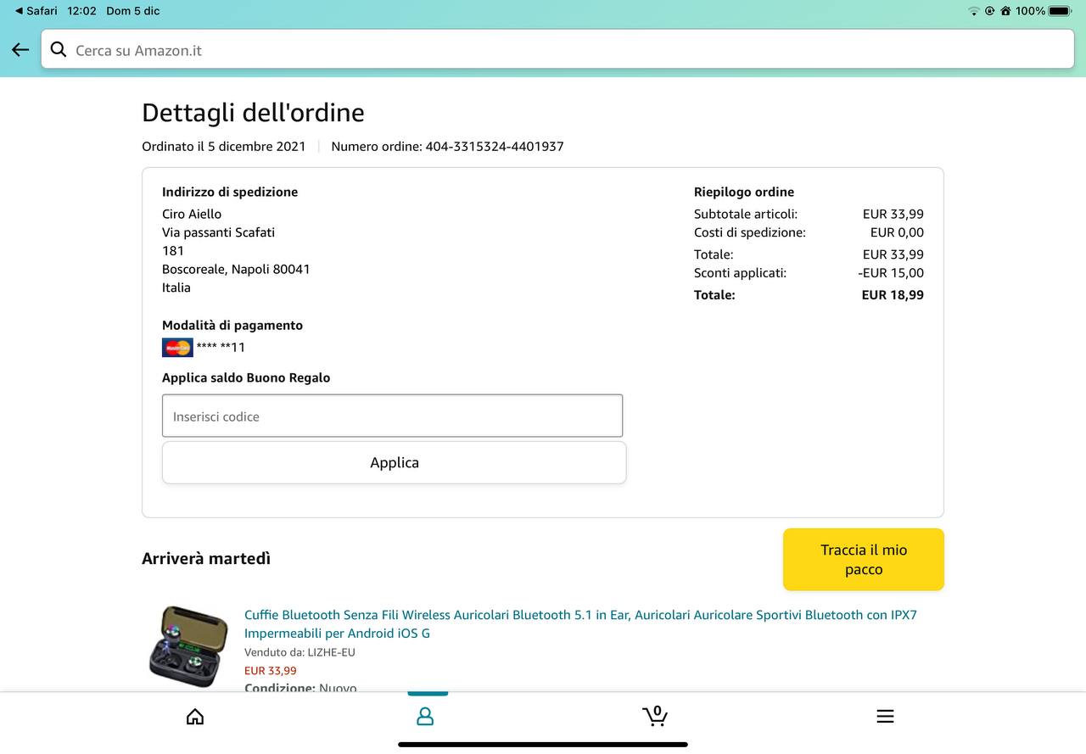Click the 'Inserisci codice' gift code field
This screenshot has width=1086, height=754.
click(392, 416)
